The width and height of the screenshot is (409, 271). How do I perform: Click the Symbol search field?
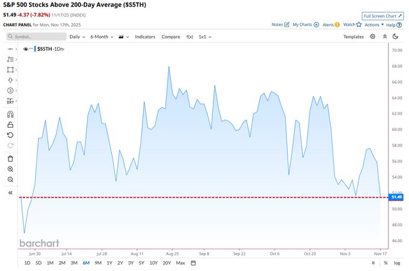[x=37, y=37]
